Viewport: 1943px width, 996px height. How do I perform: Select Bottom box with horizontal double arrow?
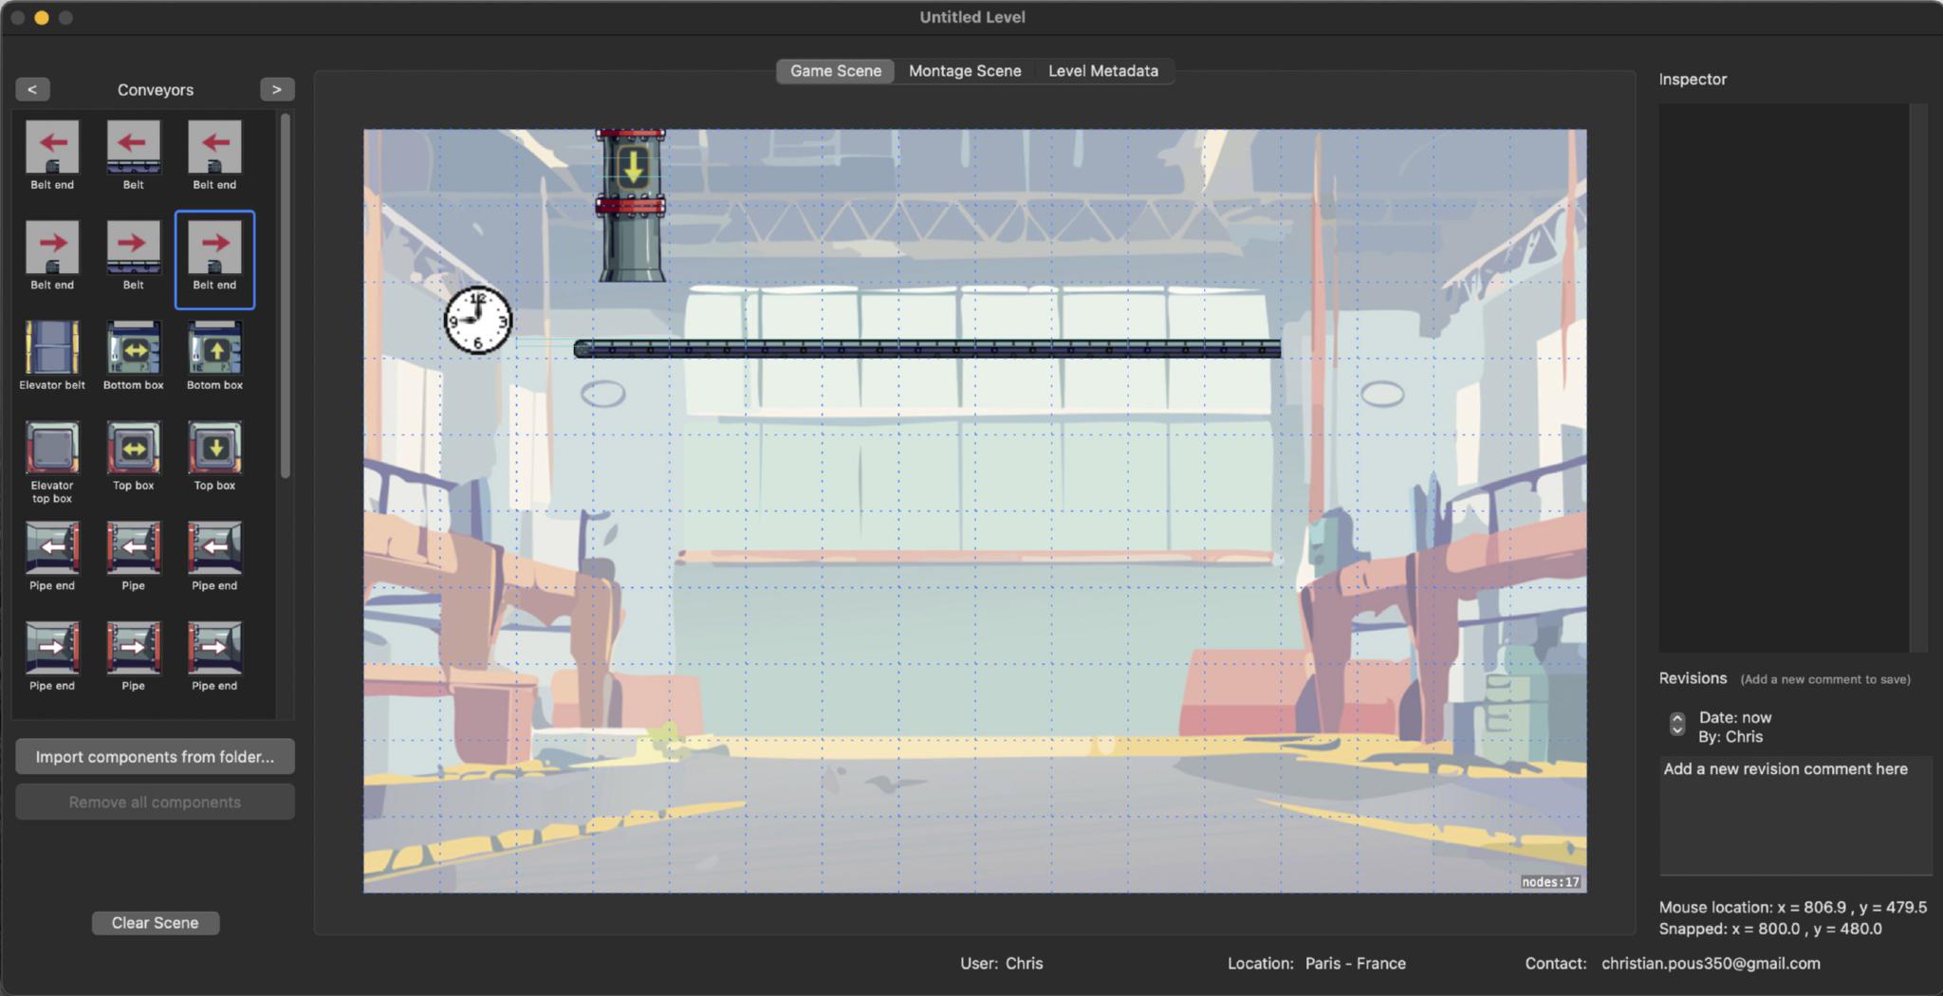coord(133,348)
